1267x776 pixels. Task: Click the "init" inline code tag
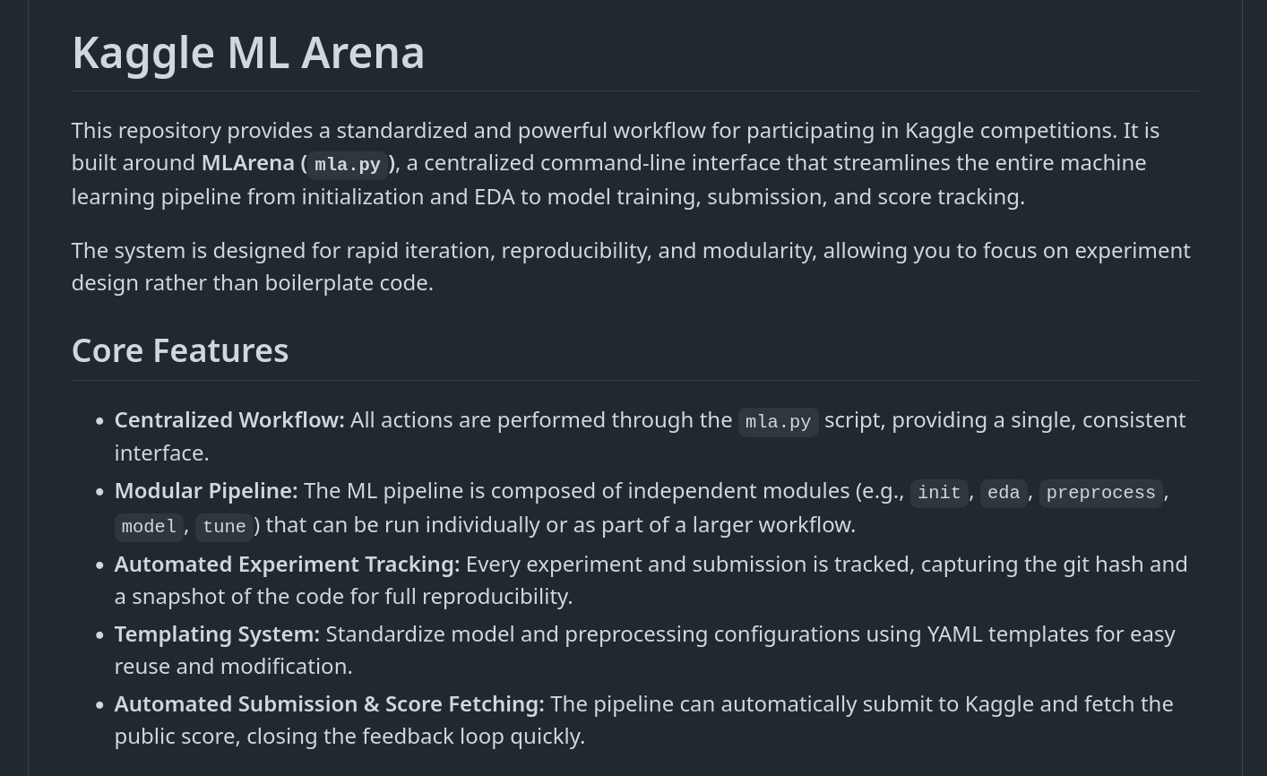(939, 493)
